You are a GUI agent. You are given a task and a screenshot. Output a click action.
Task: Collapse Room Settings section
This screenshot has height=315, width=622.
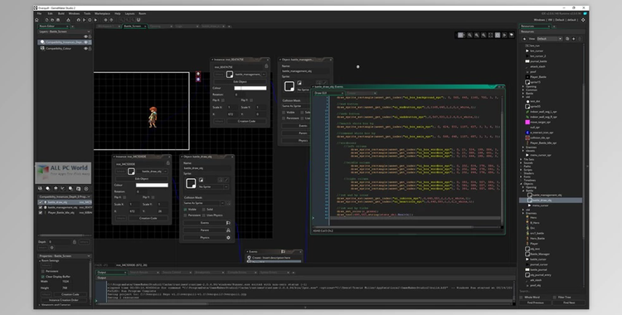click(40, 260)
